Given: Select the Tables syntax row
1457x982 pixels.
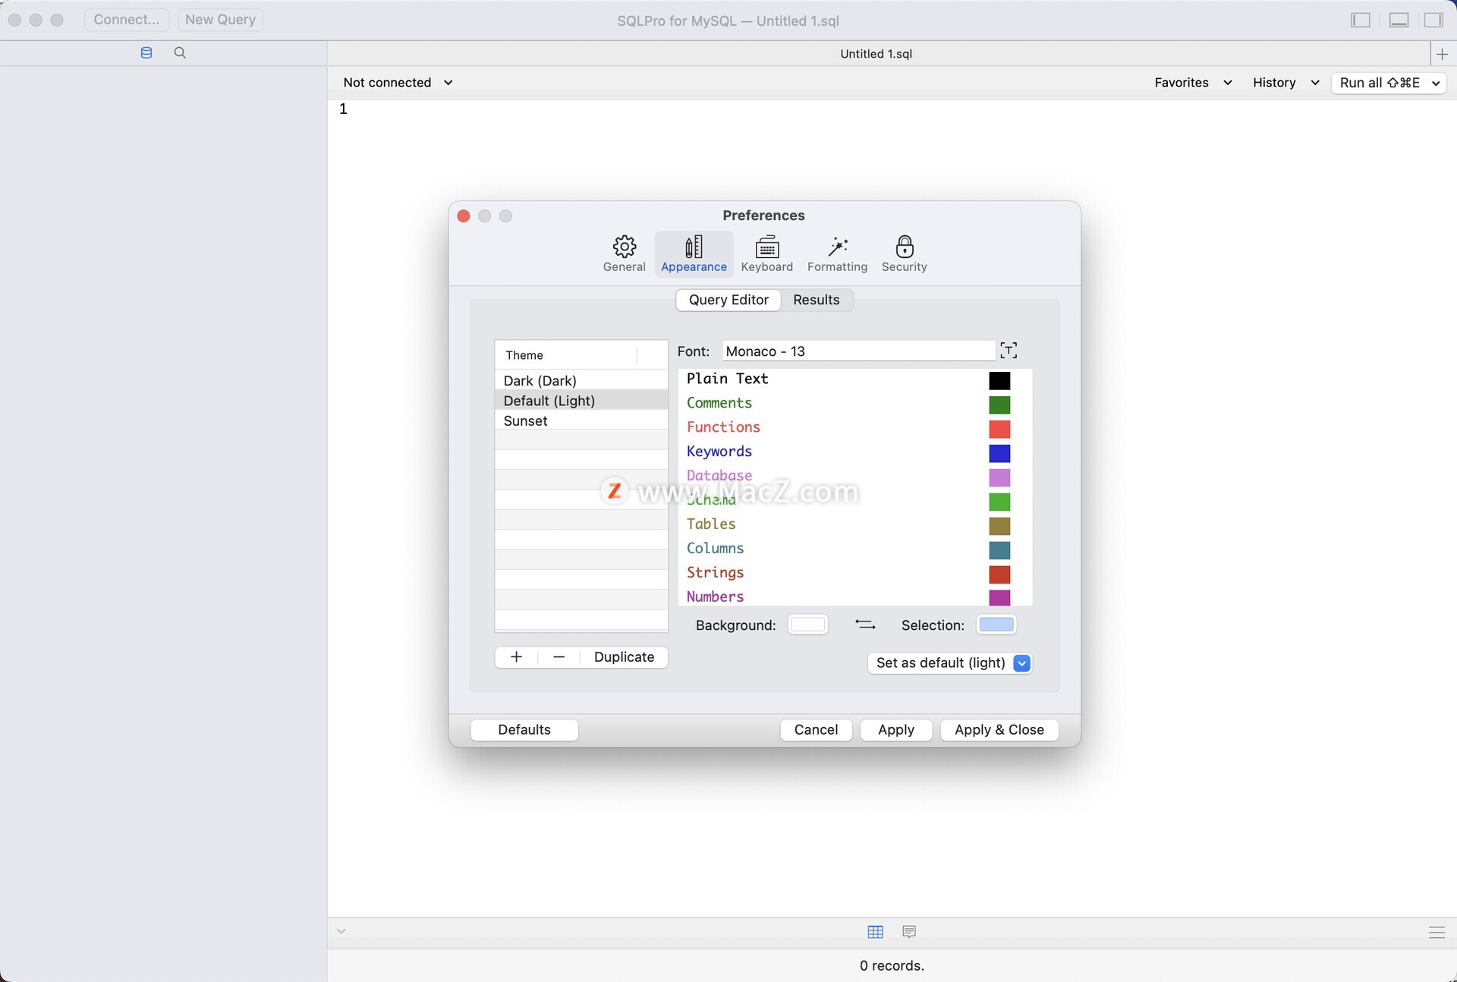Looking at the screenshot, I should click(x=855, y=524).
